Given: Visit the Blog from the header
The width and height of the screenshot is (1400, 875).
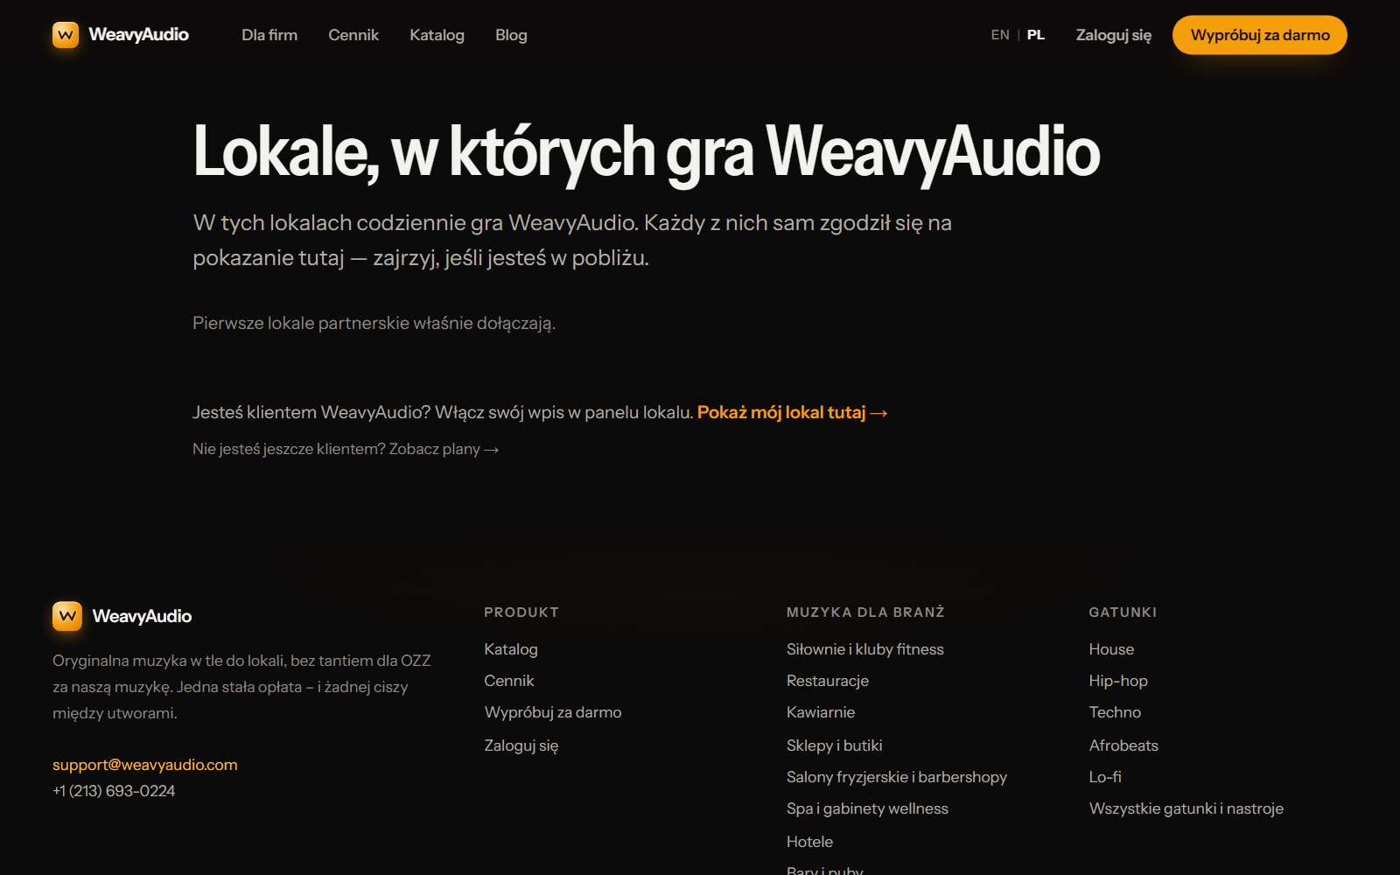Looking at the screenshot, I should click(511, 35).
